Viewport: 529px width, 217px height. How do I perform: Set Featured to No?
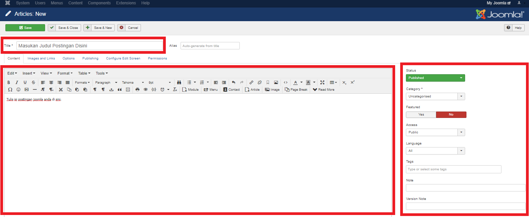(x=451, y=115)
